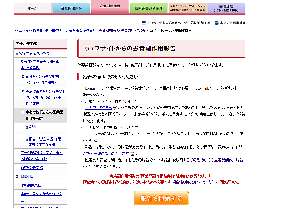
Task: Select the 審査関連業務 tab
Action: tap(71, 8)
